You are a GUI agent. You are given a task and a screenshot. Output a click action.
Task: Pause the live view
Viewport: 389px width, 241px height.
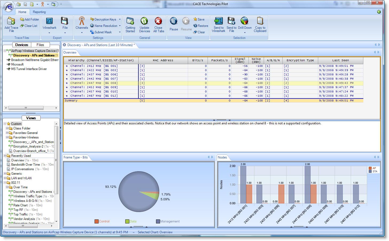(x=174, y=21)
